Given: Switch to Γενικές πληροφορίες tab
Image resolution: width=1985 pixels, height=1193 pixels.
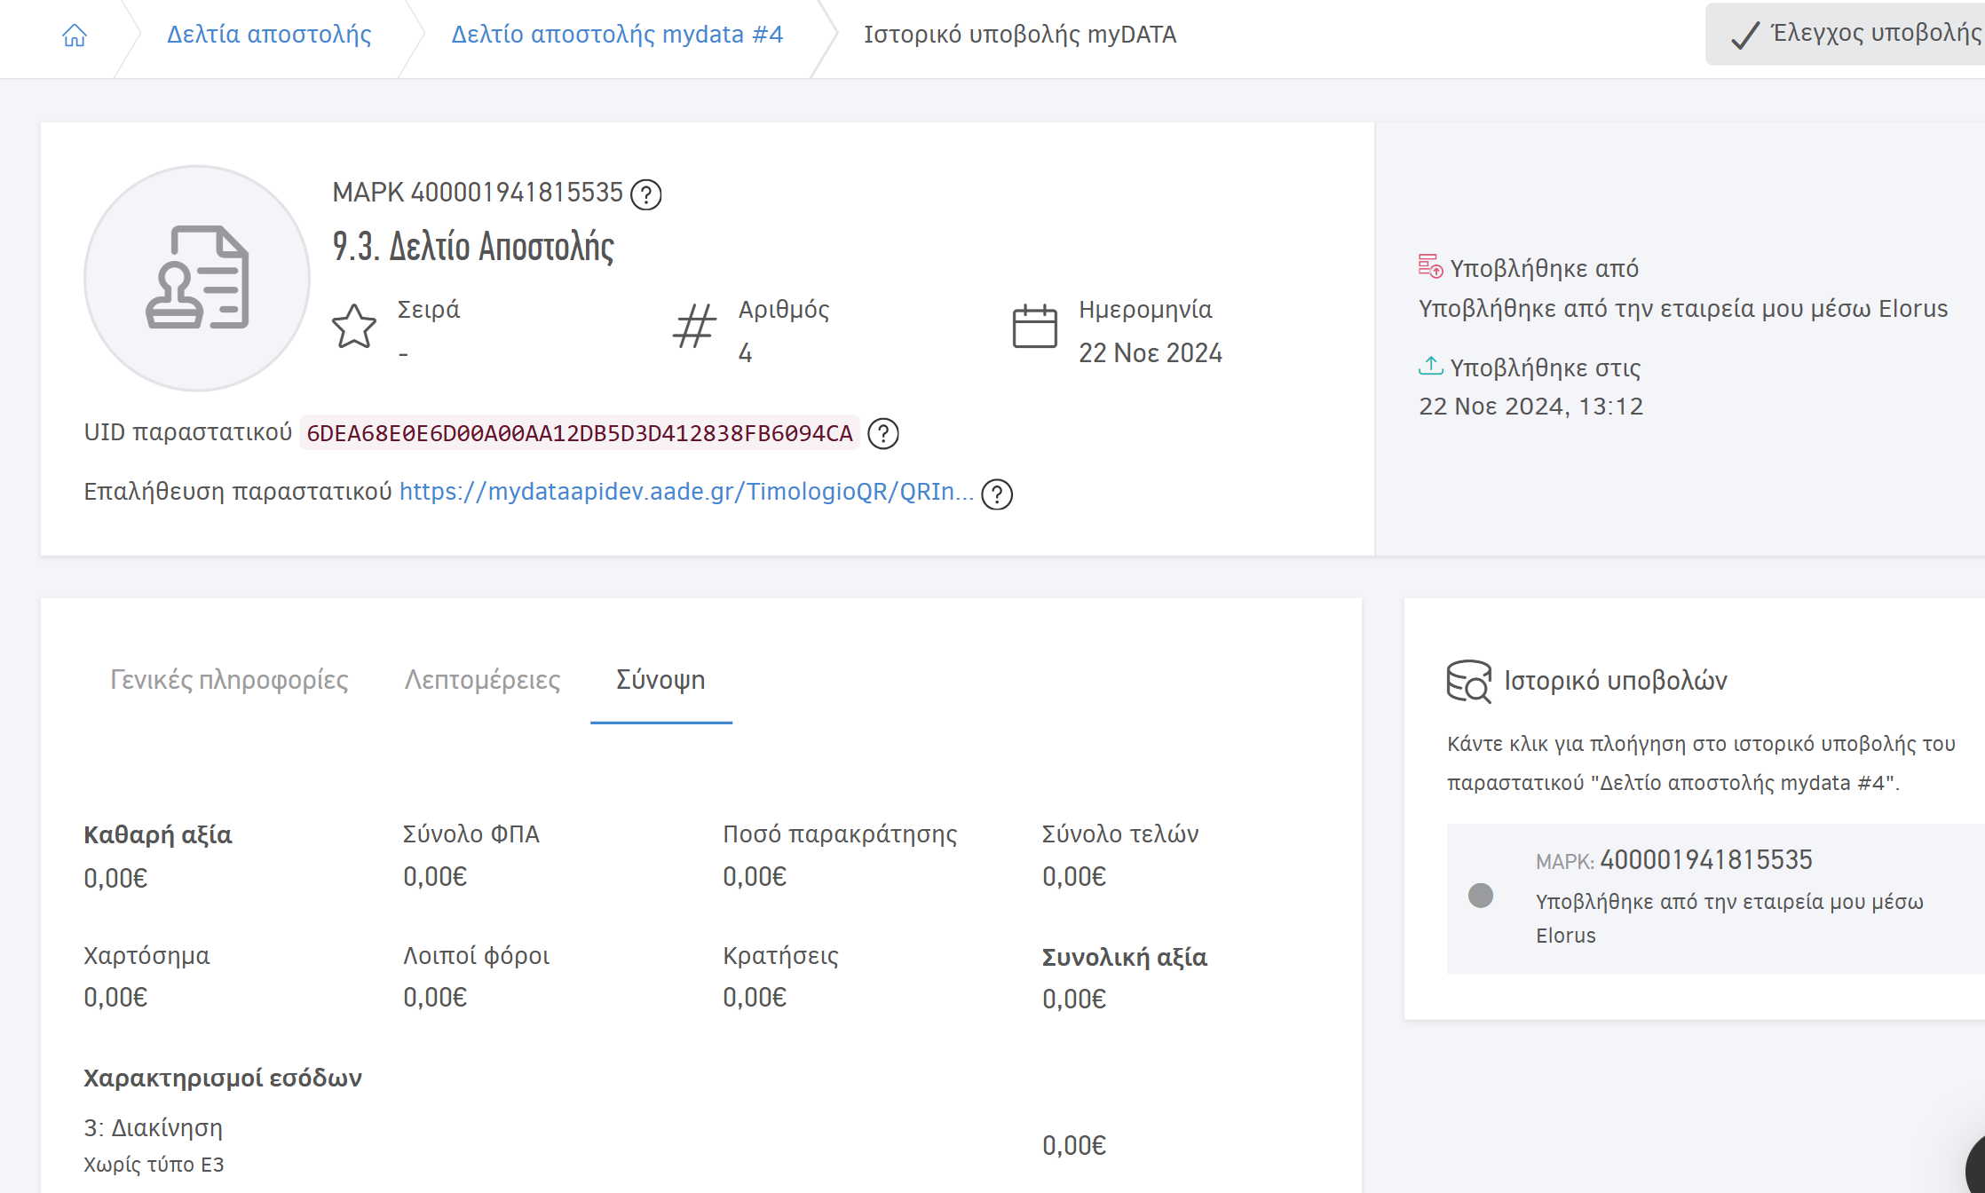Looking at the screenshot, I should point(229,680).
